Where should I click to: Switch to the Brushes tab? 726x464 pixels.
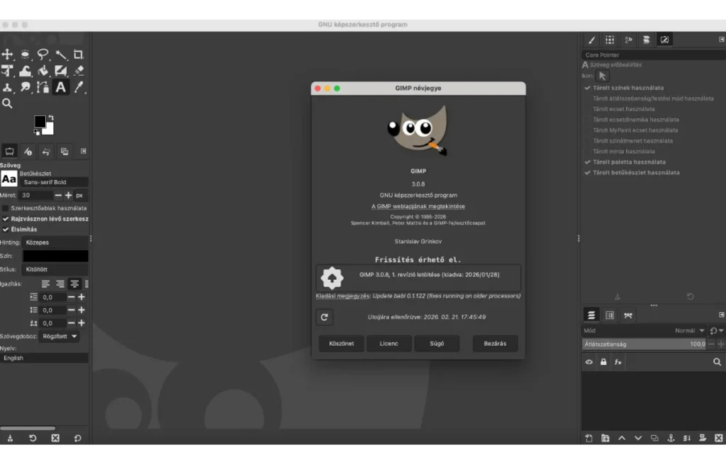pyautogui.click(x=591, y=40)
